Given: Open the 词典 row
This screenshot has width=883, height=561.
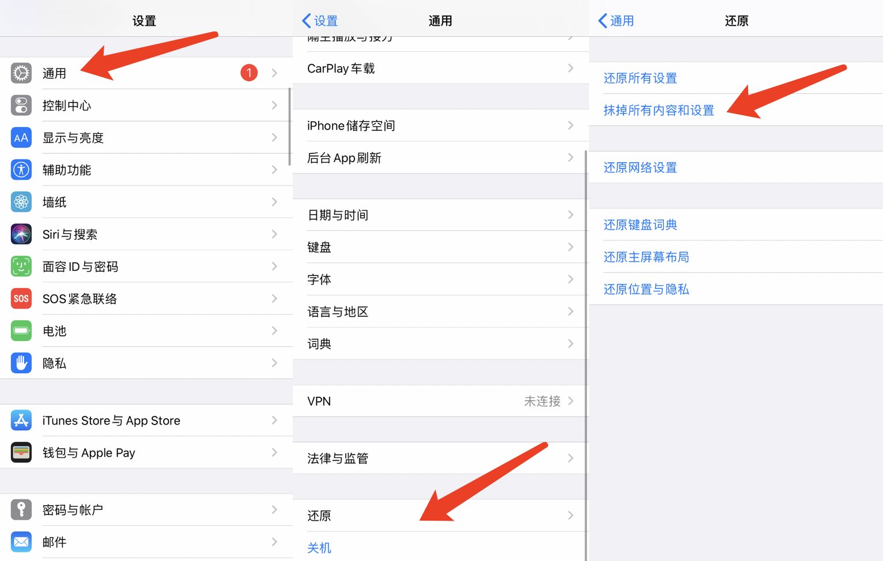Looking at the screenshot, I should point(440,344).
